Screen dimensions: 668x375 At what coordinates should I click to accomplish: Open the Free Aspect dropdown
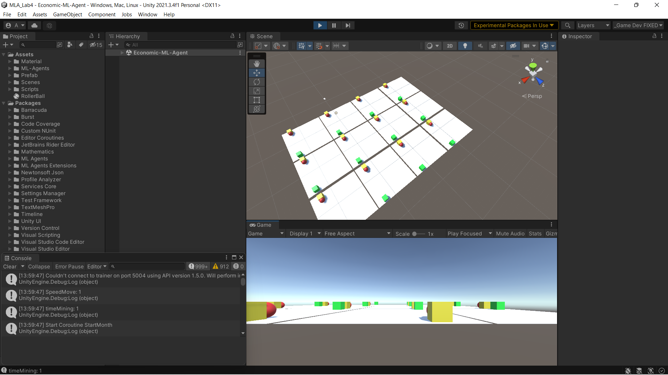(357, 234)
